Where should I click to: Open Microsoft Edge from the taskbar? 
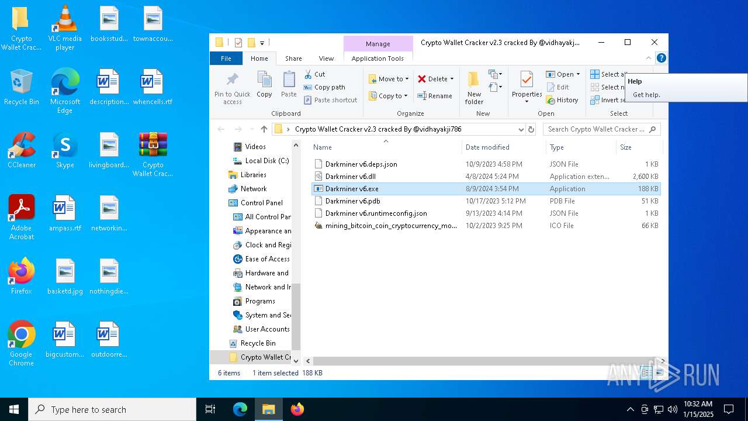(240, 409)
